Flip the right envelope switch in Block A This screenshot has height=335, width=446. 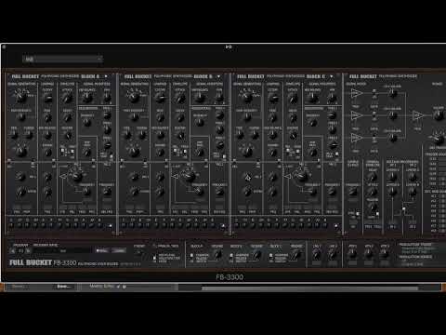72,152
